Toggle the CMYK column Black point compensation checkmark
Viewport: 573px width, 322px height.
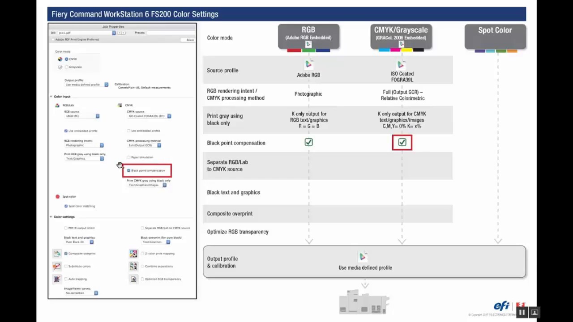(x=402, y=142)
